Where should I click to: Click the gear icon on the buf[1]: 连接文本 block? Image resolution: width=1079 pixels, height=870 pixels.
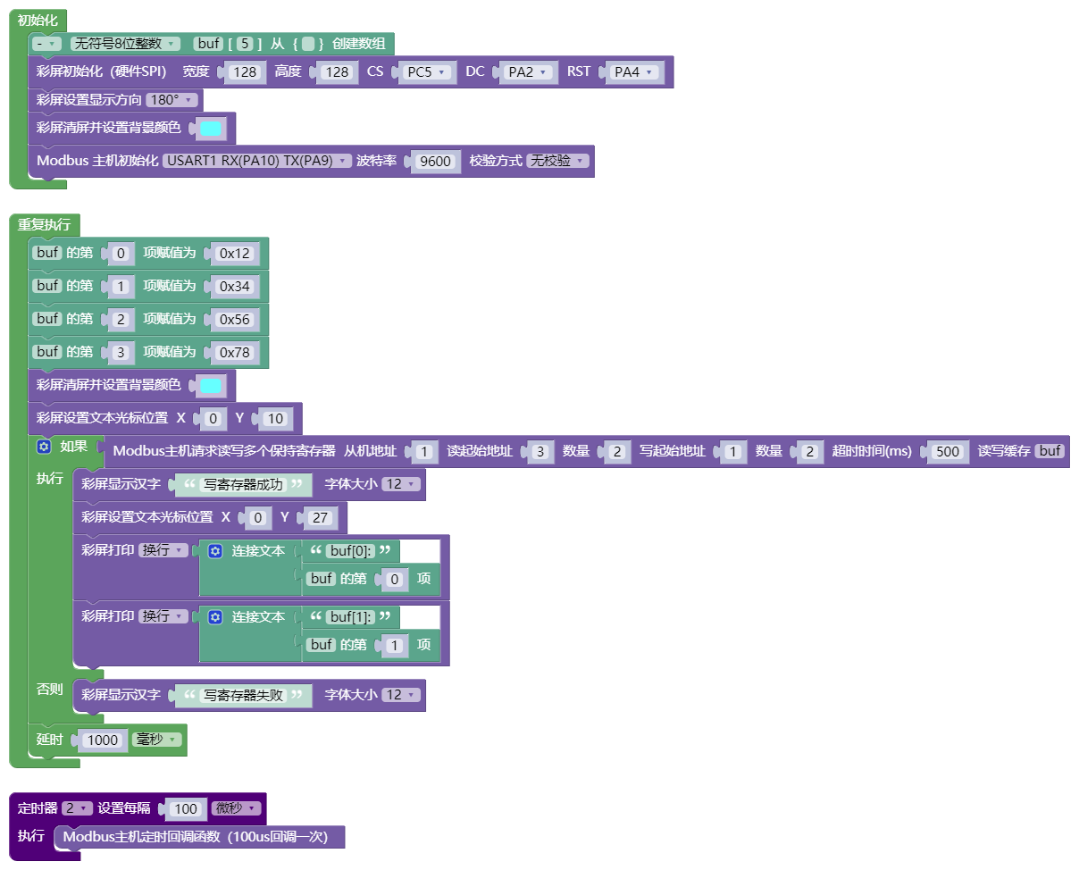[215, 617]
